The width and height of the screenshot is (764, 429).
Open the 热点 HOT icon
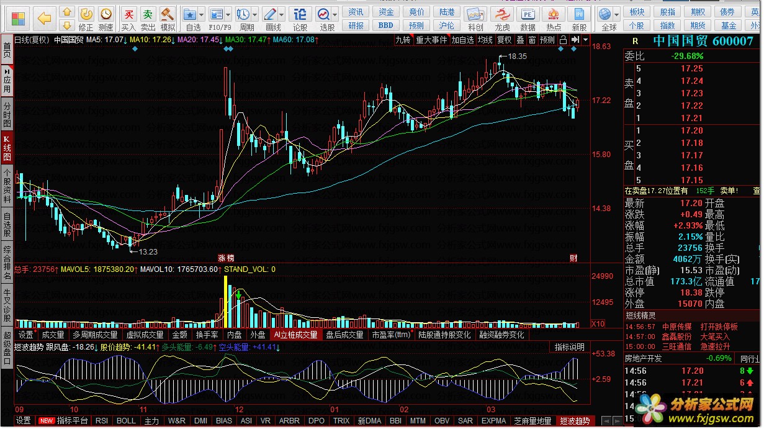[x=554, y=14]
